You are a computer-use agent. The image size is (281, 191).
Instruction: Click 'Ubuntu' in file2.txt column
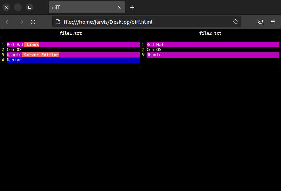154,55
